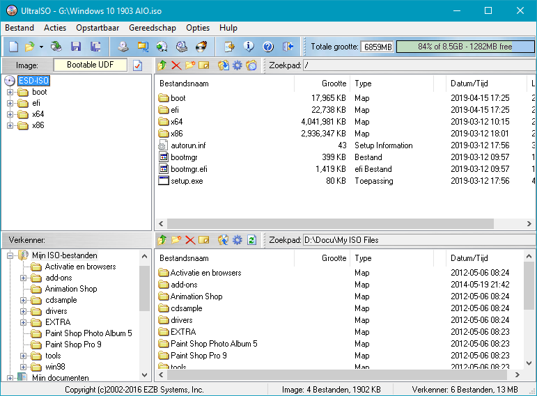537x396 pixels.
Task: Click the folder view icon in image toolbar
Action: tap(251, 65)
